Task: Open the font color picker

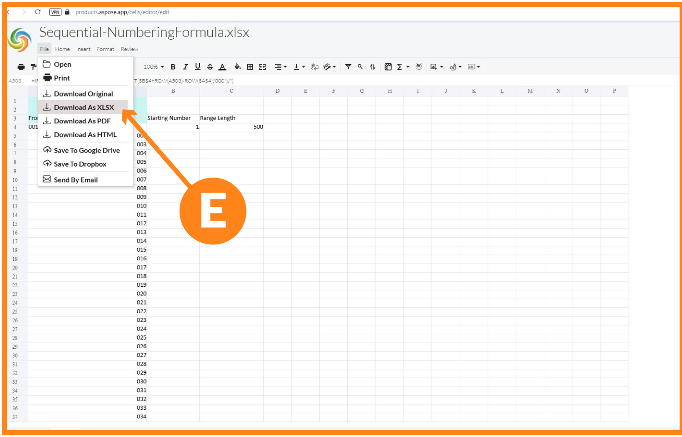Action: coord(222,66)
